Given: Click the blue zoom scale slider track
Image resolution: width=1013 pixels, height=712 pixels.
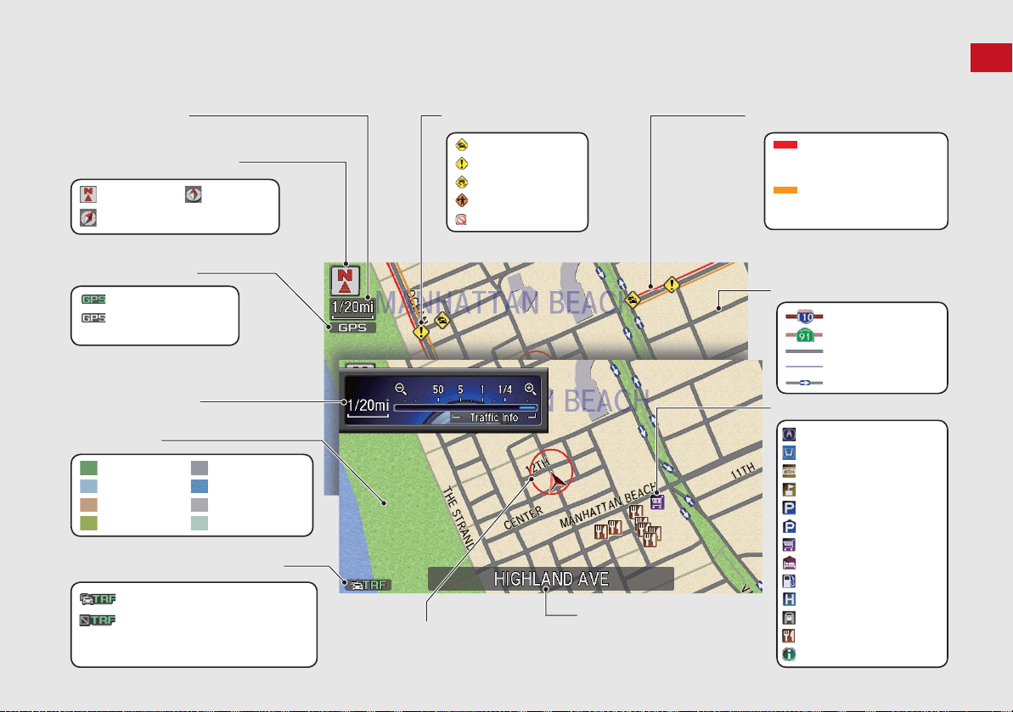Looking at the screenshot, I should [465, 408].
